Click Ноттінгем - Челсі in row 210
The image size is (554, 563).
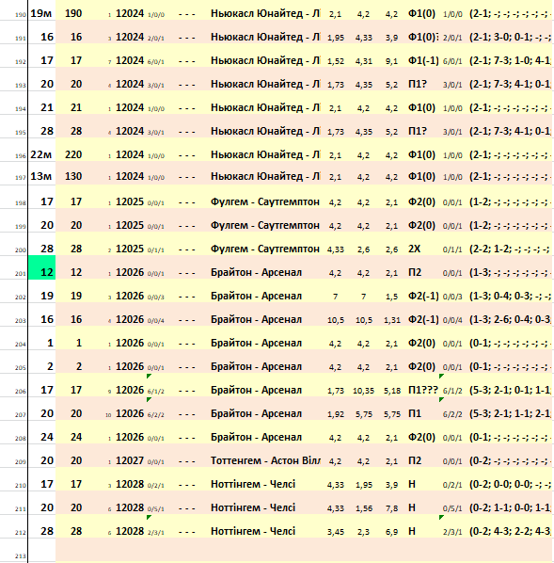pos(253,484)
